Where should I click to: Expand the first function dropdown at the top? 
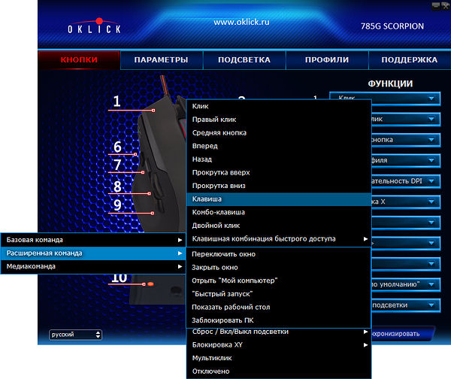click(405, 98)
